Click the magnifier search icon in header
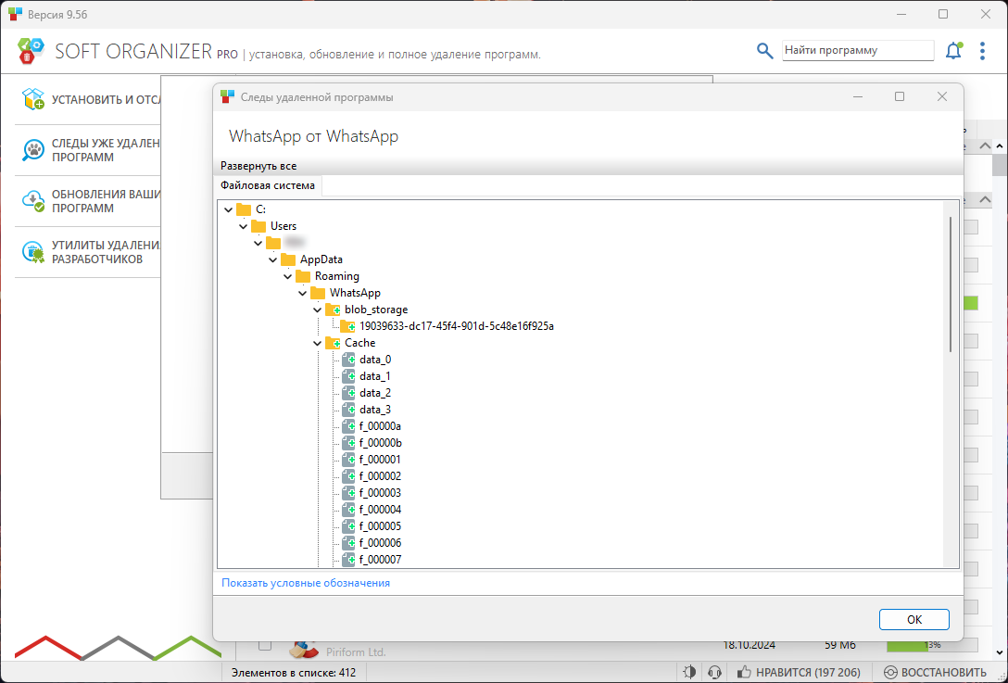 click(x=764, y=51)
